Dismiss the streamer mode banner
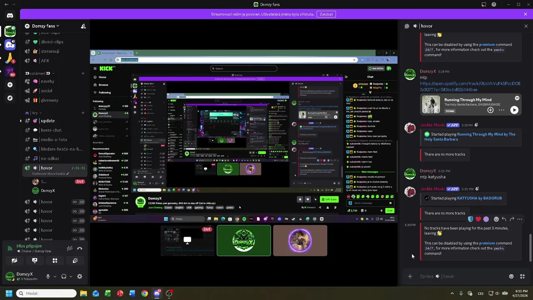 (526, 14)
